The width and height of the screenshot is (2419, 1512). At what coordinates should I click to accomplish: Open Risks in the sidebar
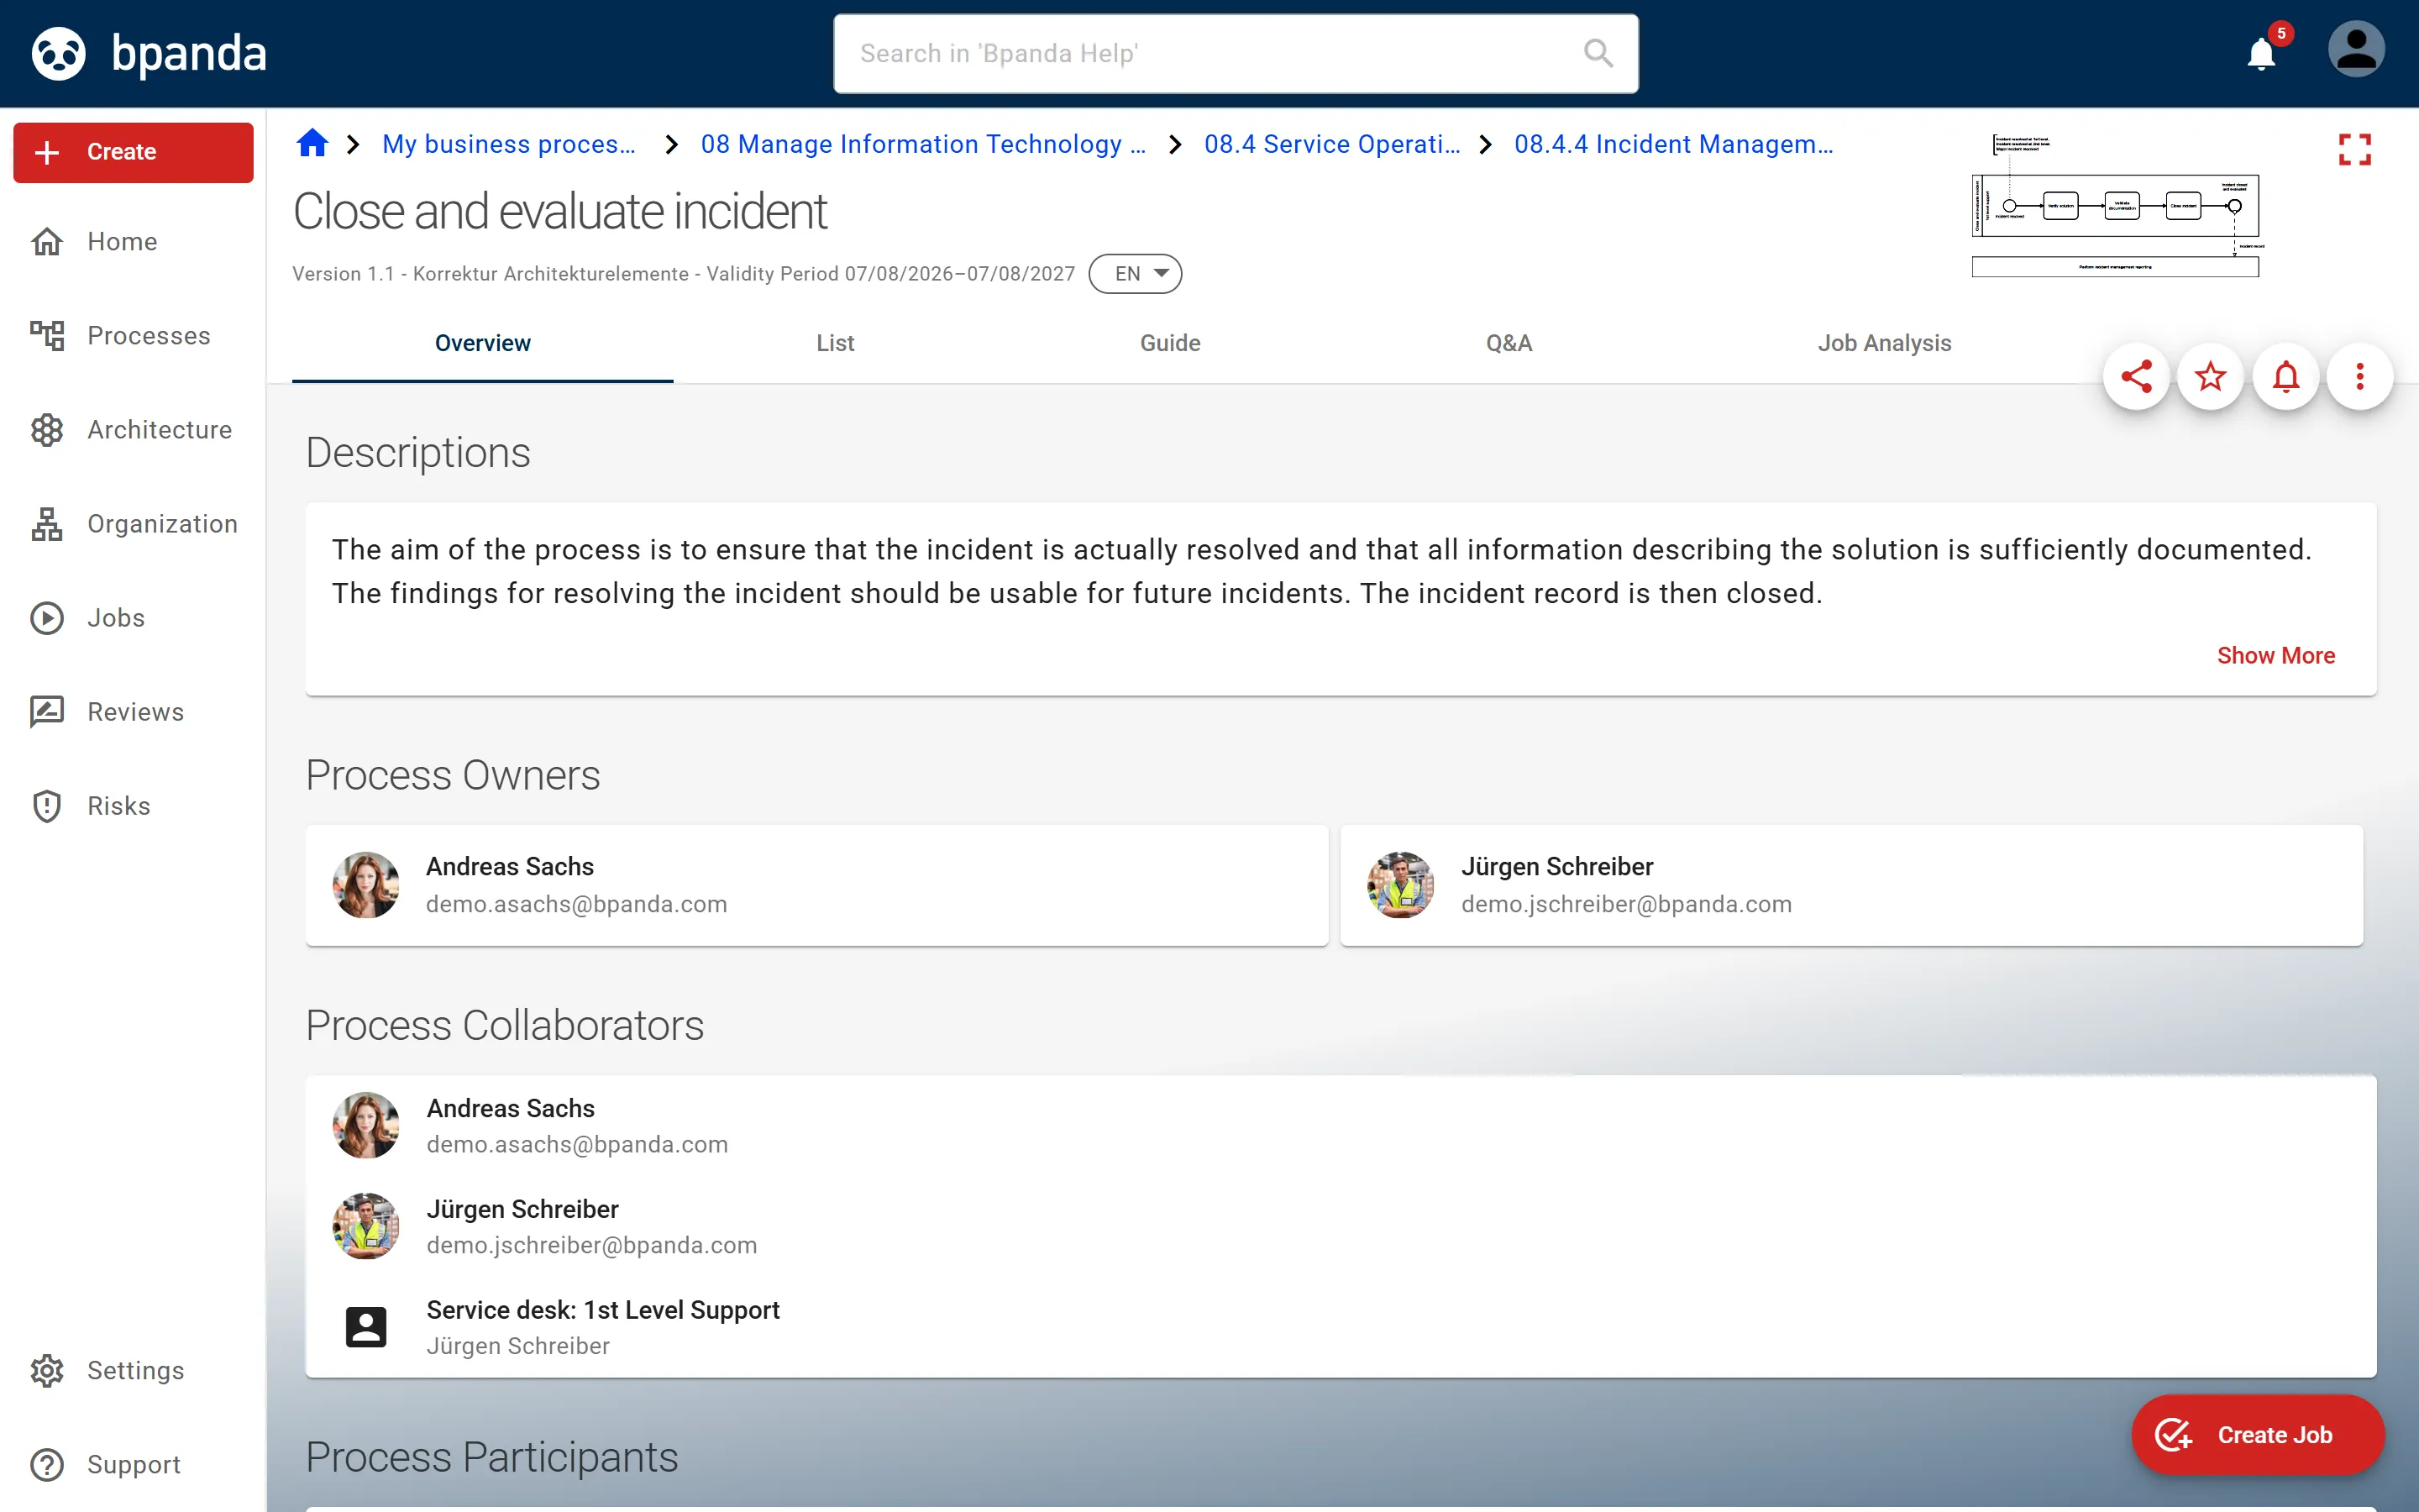(x=133, y=805)
